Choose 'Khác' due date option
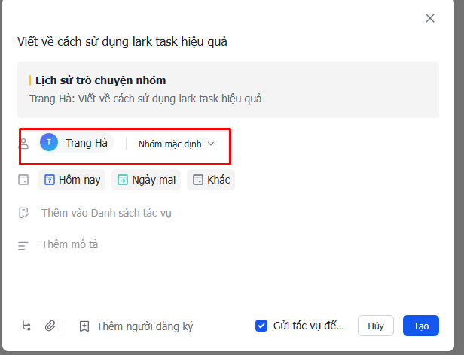464x355 pixels. coord(211,180)
